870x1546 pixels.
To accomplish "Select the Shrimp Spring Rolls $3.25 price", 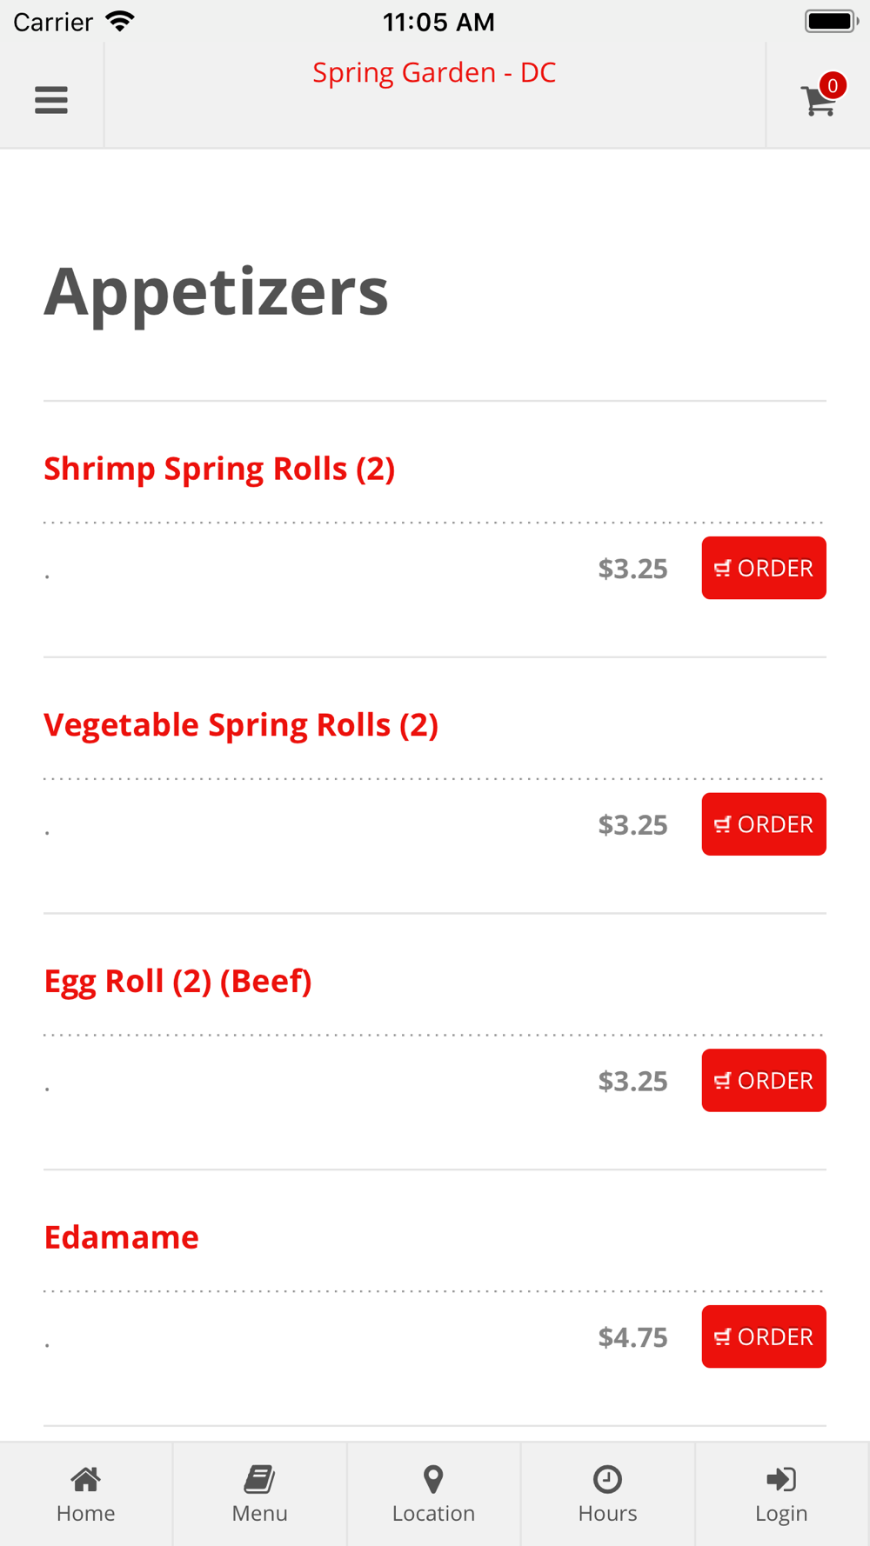I will (x=632, y=569).
